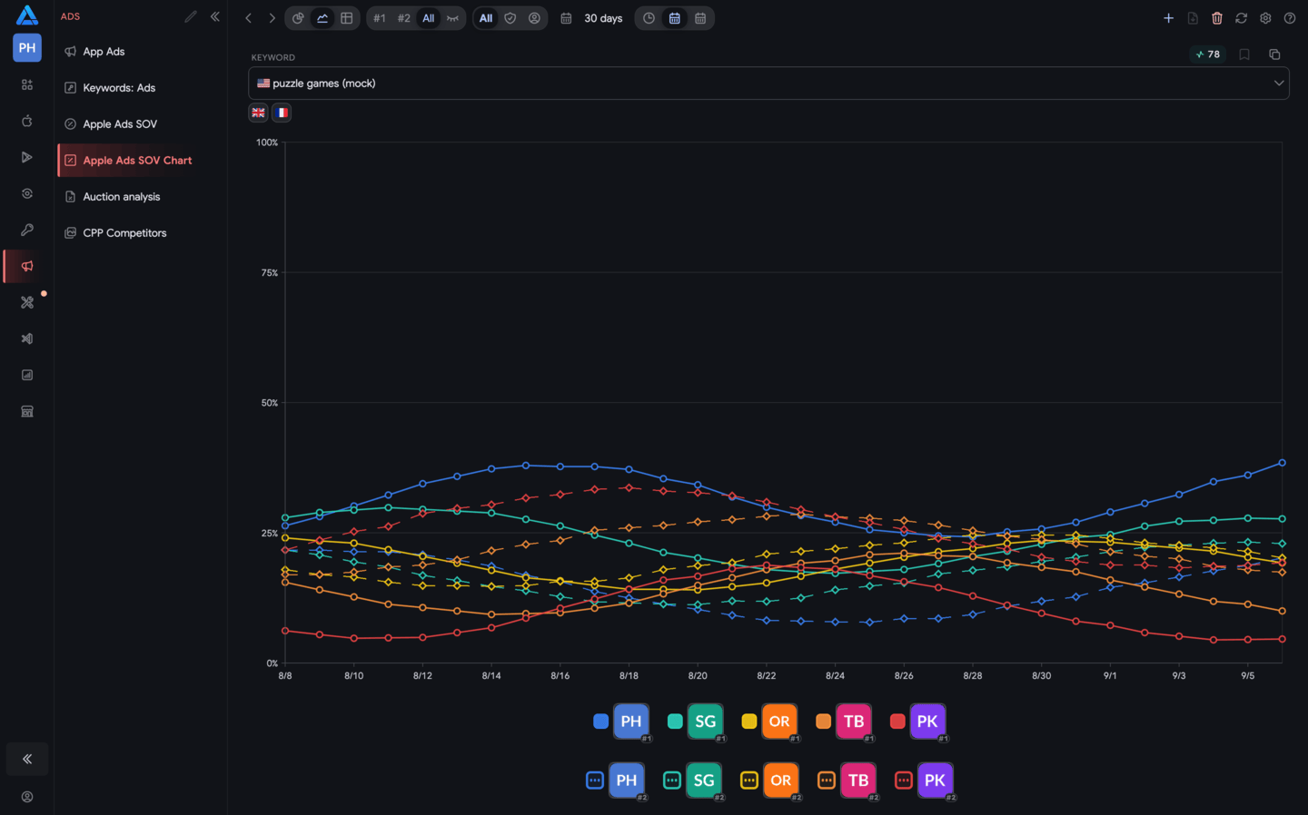Click the pencil edit icon beside ADS
Screen dimensions: 1308x815
pos(191,16)
